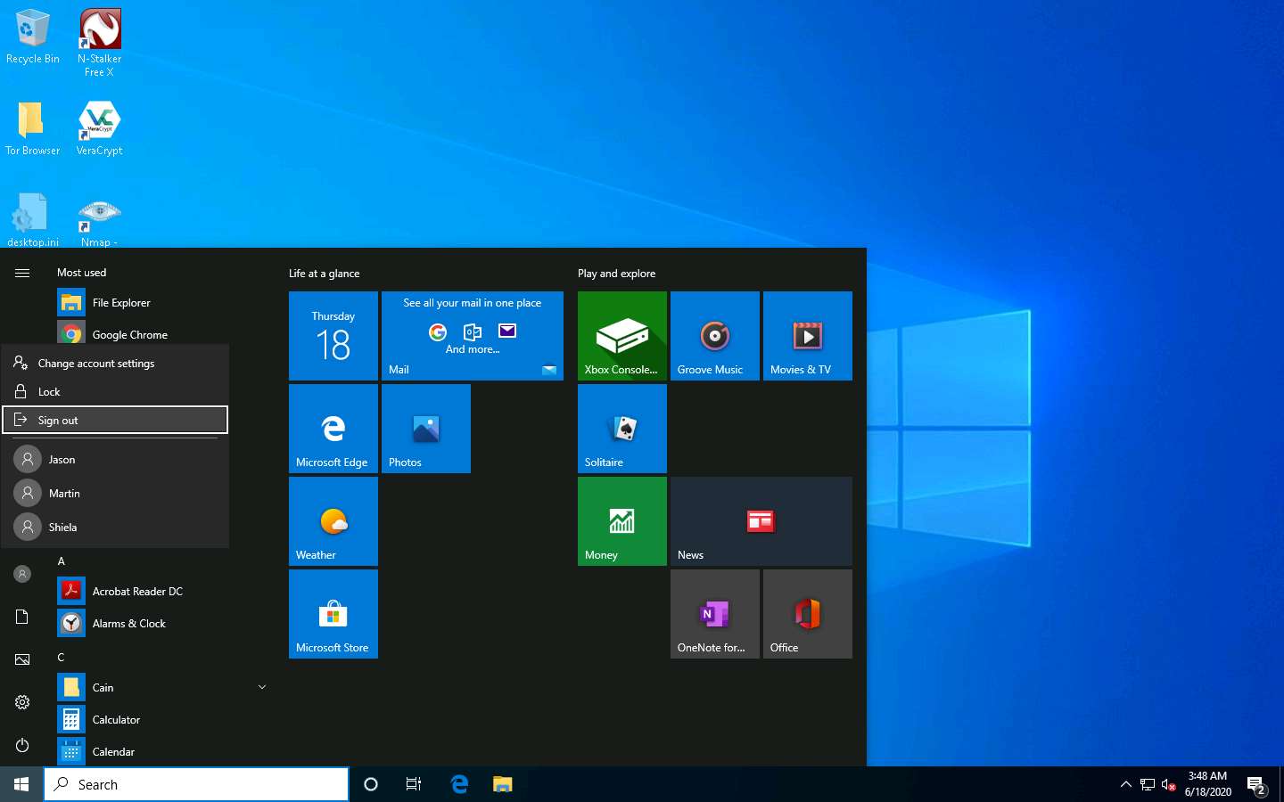Open Task View from the taskbar
Viewport: 1284px width, 802px height.
coord(414,784)
